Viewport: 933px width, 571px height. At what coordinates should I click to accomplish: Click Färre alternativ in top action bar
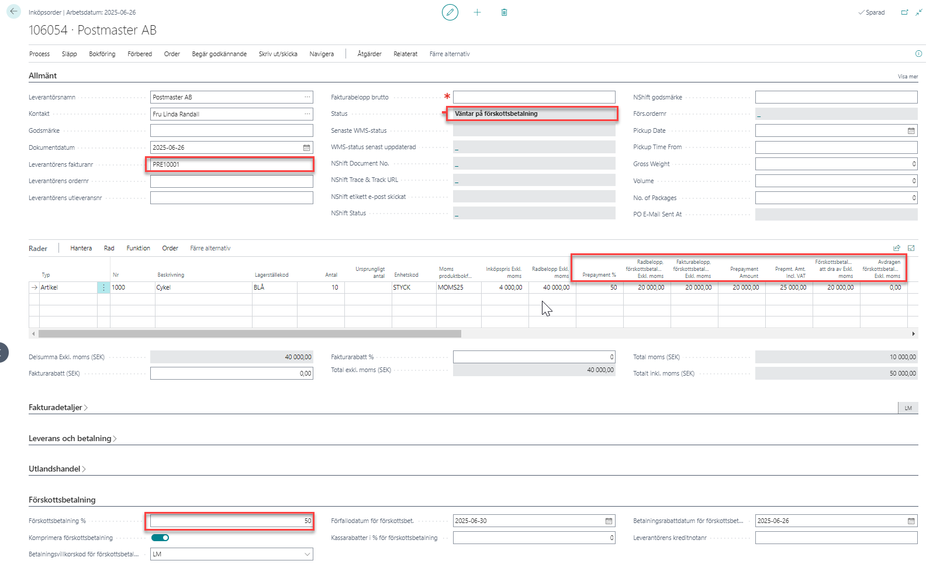pos(449,54)
